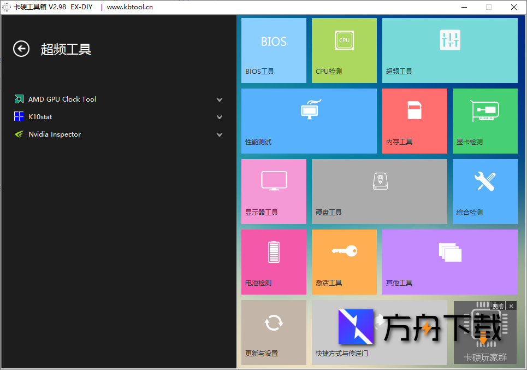This screenshot has height=370, width=527.
Task: Open the BIOS工具 tile
Action: point(273,50)
